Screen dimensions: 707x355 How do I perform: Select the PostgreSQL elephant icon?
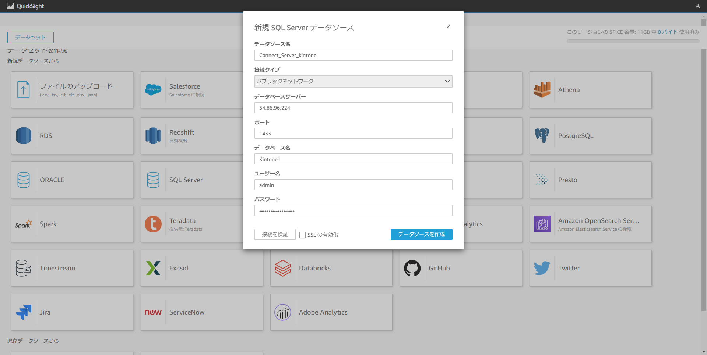(542, 136)
